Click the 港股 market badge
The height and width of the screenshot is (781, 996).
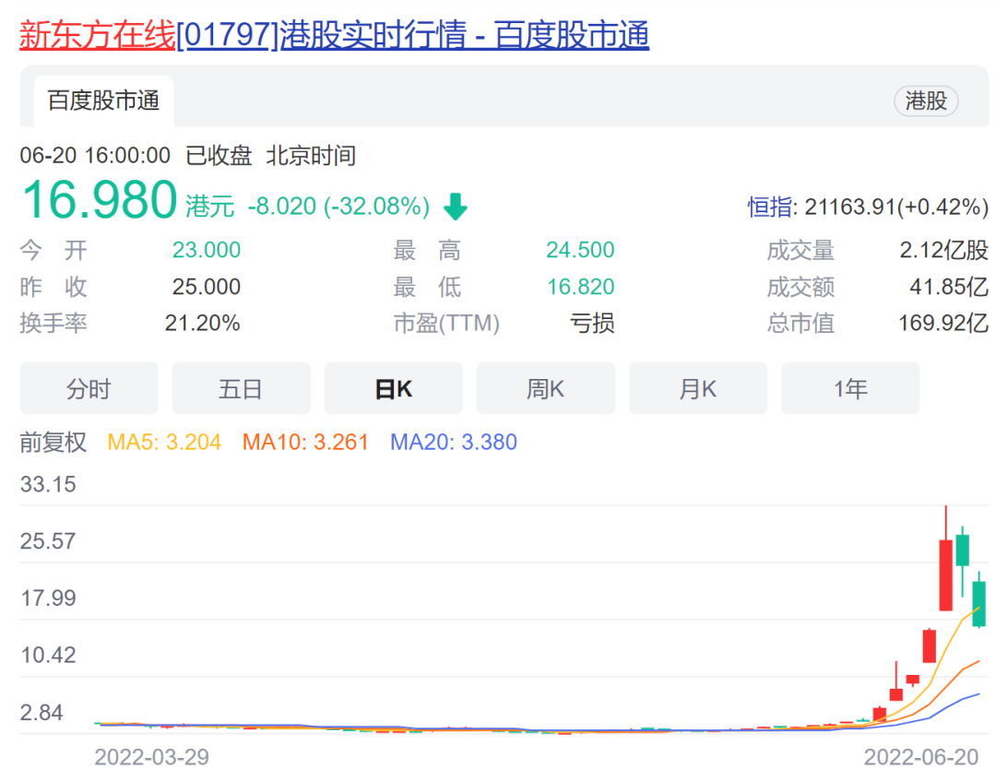926,101
